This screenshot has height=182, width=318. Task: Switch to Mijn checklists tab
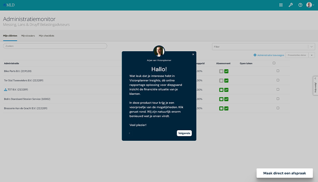click(47, 36)
